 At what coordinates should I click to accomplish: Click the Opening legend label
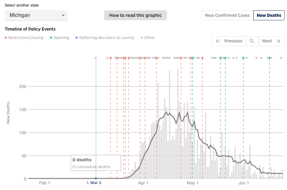pyautogui.click(x=61, y=38)
